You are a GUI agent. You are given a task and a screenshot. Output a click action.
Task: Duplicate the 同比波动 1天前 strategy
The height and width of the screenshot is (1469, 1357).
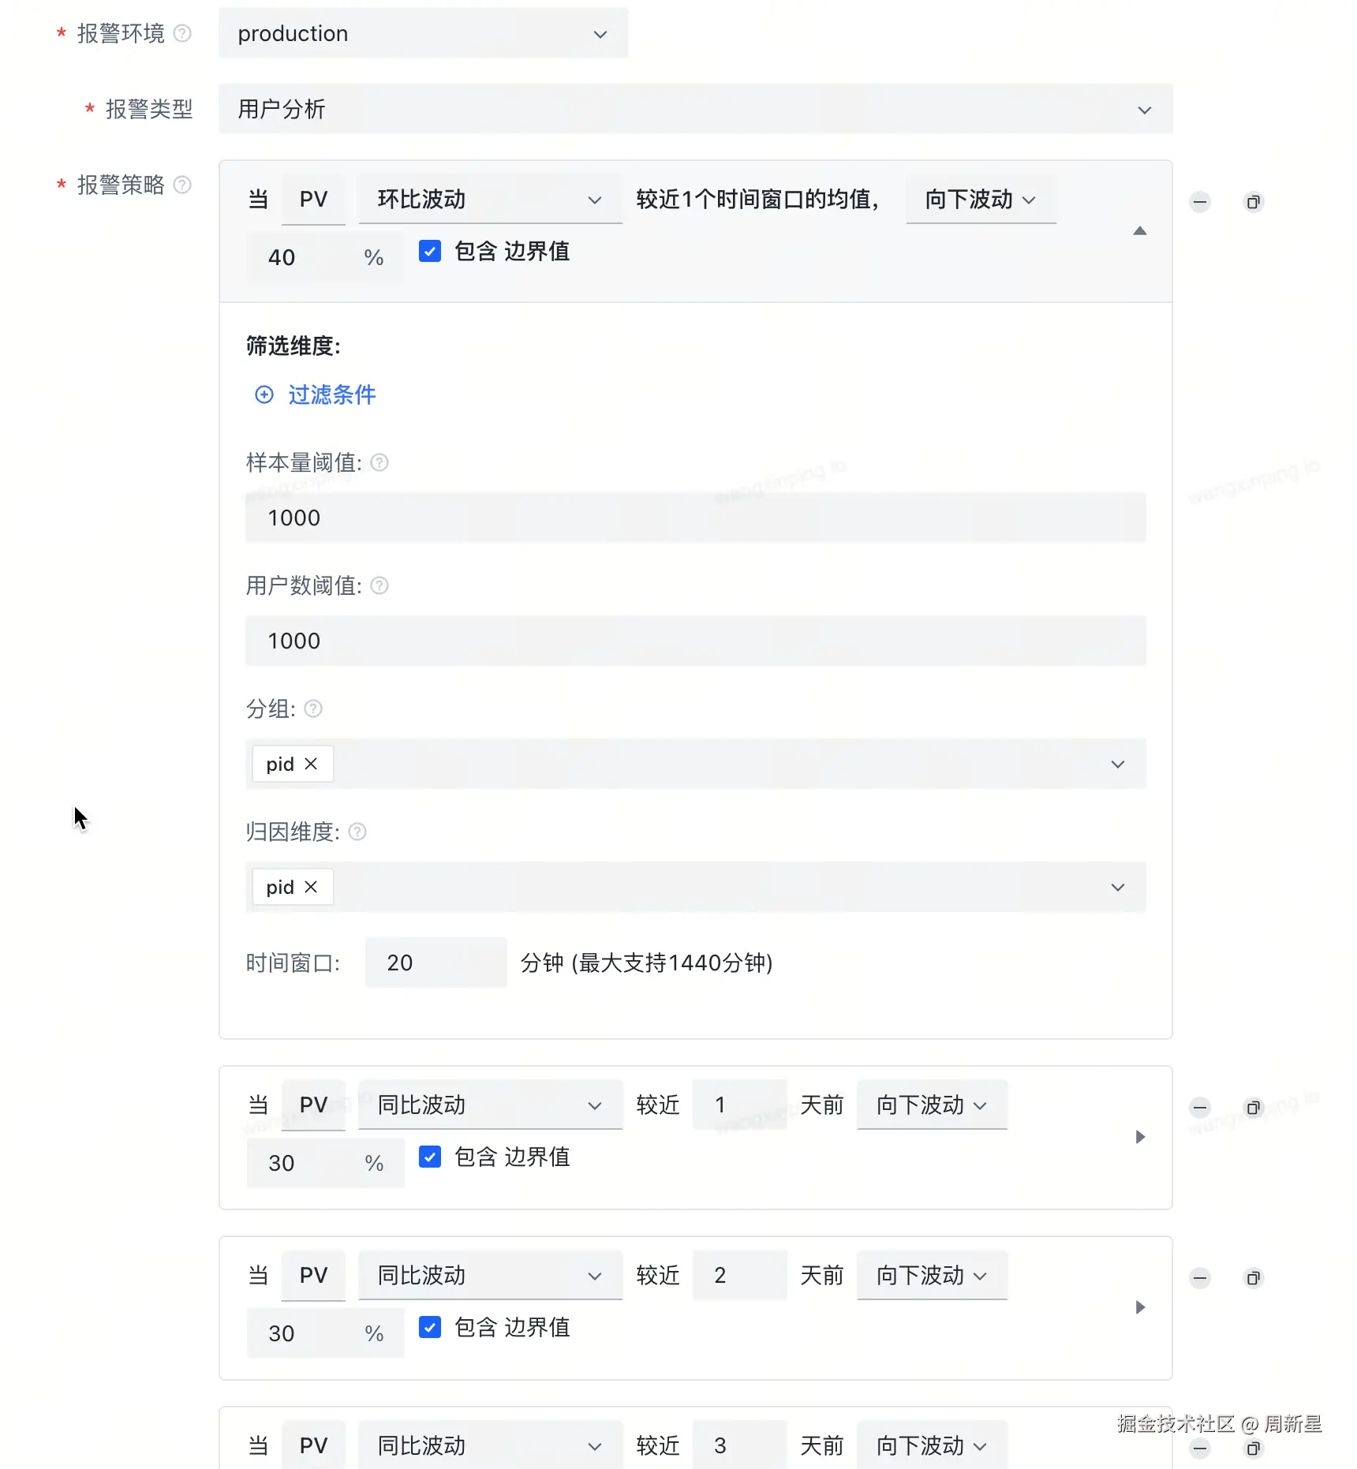point(1253,1108)
